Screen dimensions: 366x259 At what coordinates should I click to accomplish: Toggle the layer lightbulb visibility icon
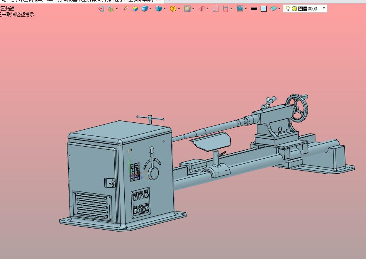click(288, 8)
